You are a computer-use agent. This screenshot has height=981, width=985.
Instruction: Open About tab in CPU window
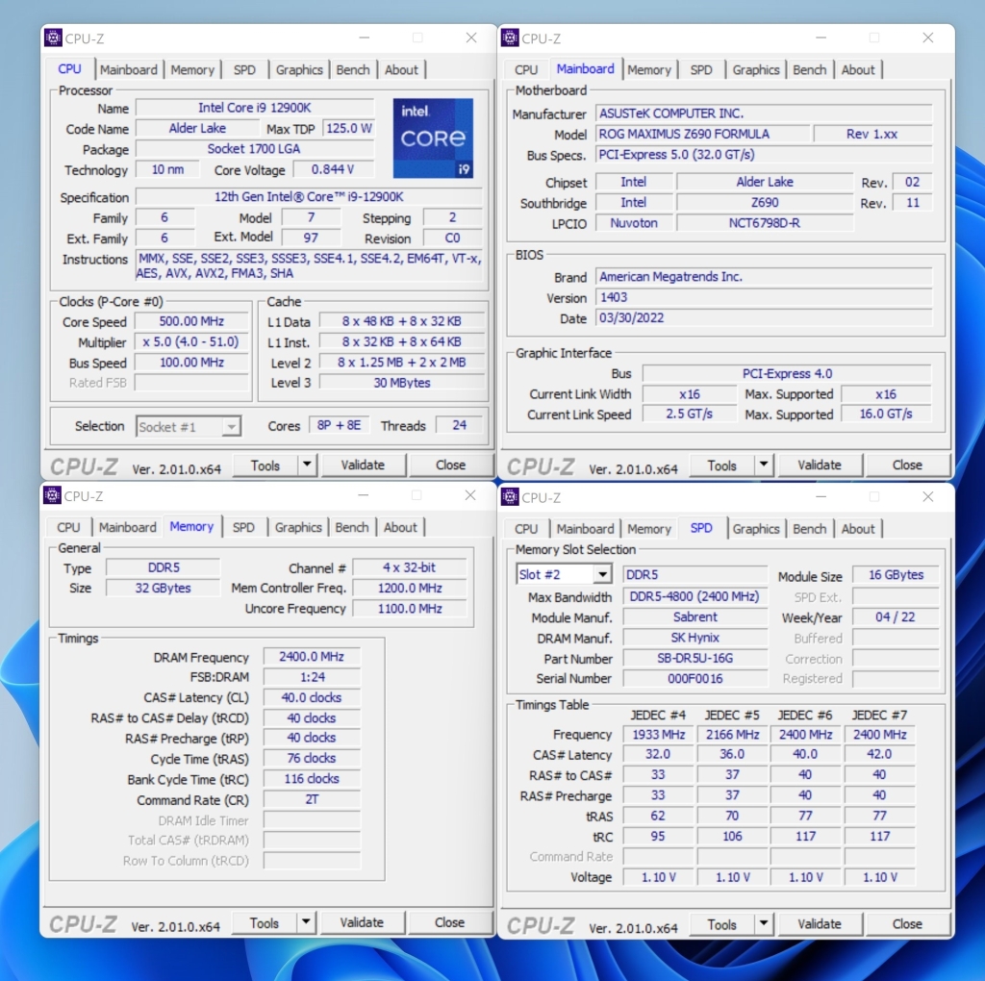click(401, 69)
